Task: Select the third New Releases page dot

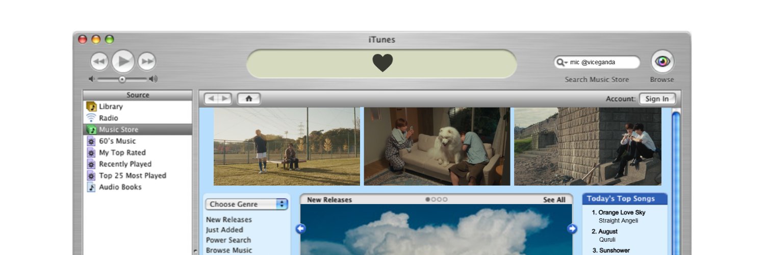Action: point(439,199)
